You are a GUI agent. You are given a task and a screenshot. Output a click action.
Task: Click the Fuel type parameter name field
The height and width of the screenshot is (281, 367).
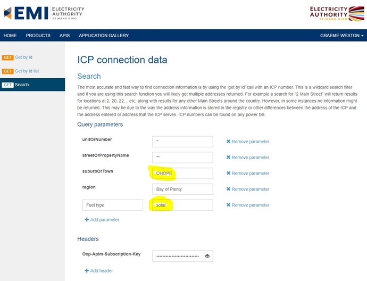coord(113,205)
